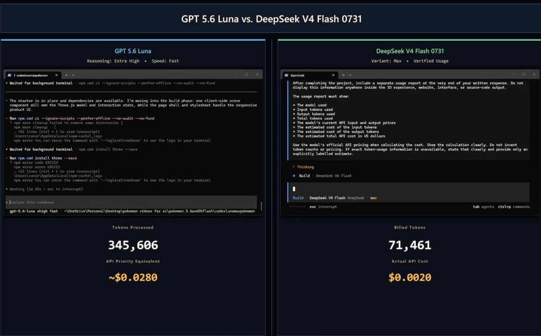Click the 'esc interrupt' hint in OpenCode

(323, 207)
